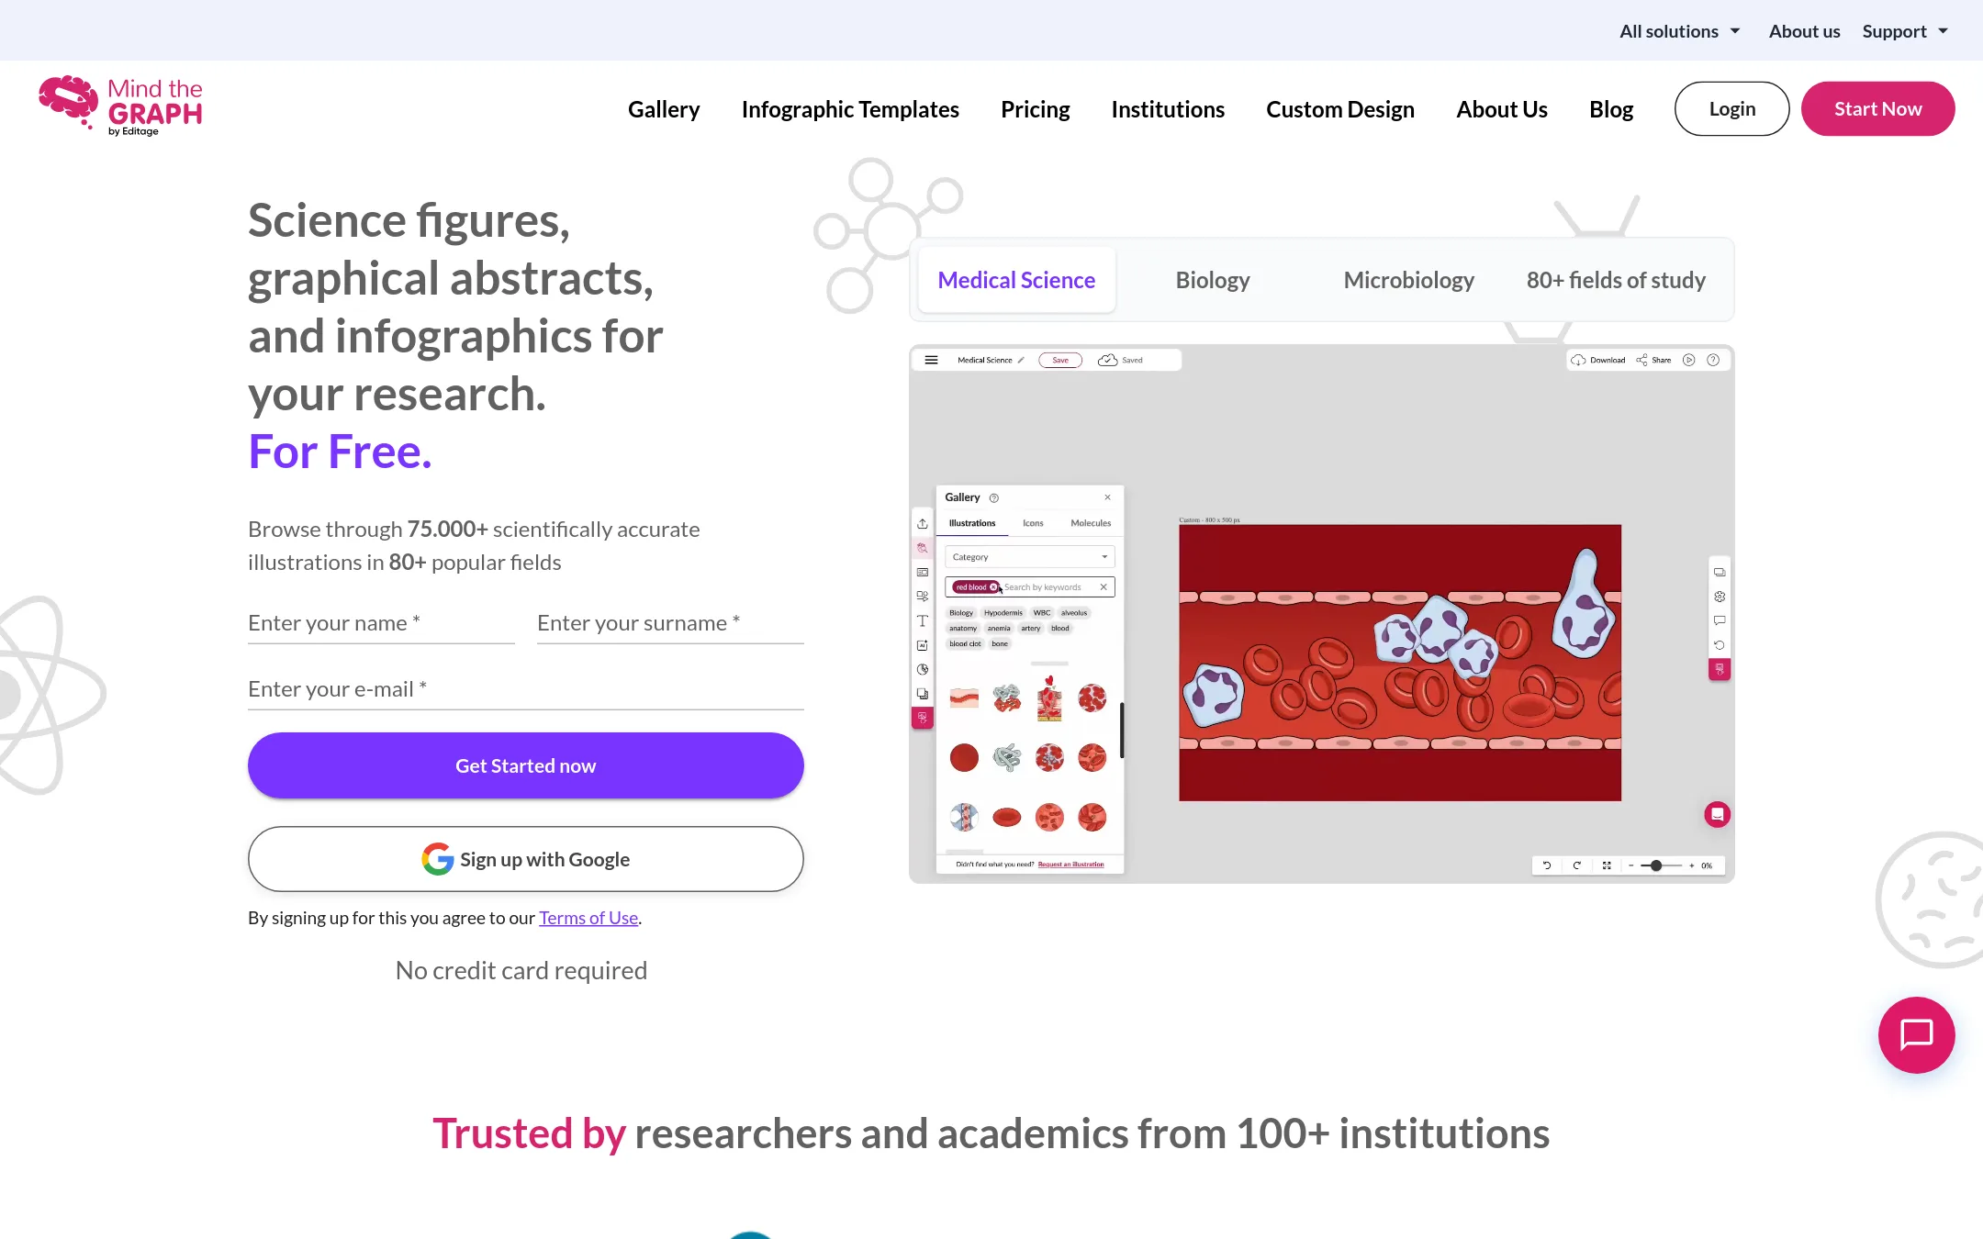This screenshot has height=1239, width=1983.
Task: Click the Login button
Action: click(x=1731, y=108)
